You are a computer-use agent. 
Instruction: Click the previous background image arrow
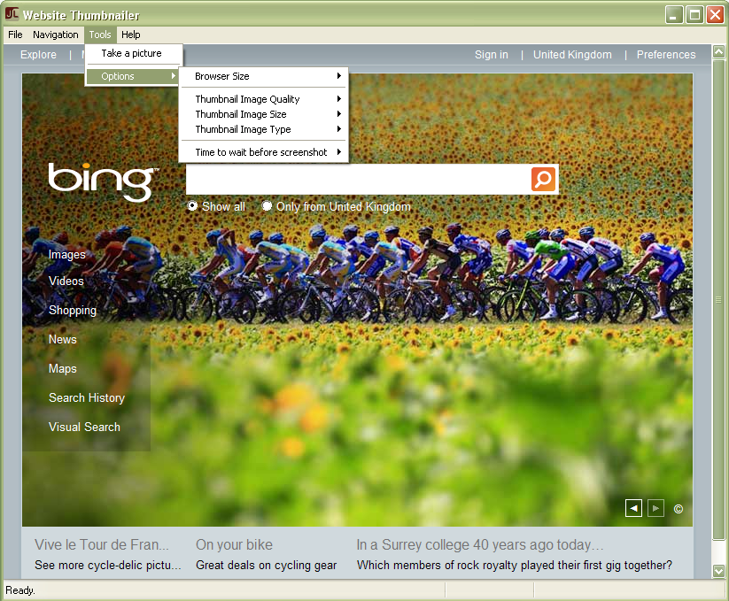point(633,508)
